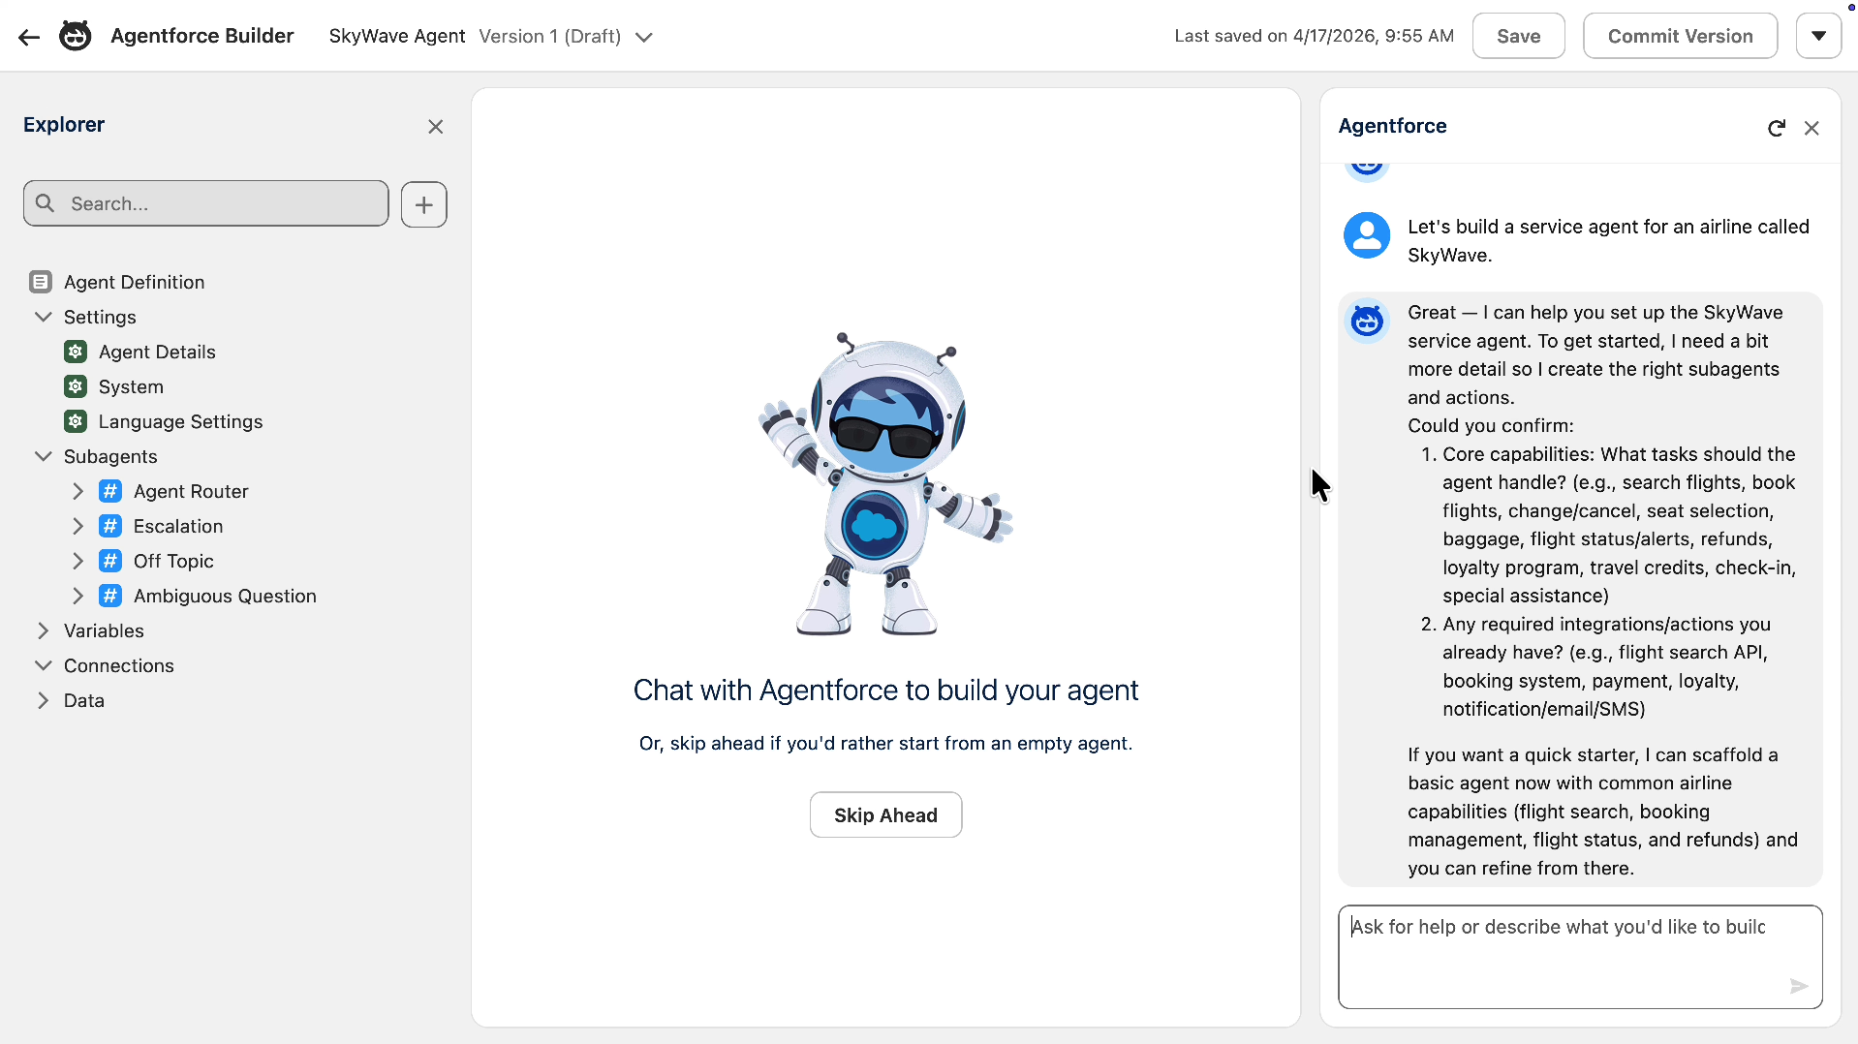1858x1044 pixels.
Task: Click the SkyWave Agent name in header
Action: click(x=397, y=36)
